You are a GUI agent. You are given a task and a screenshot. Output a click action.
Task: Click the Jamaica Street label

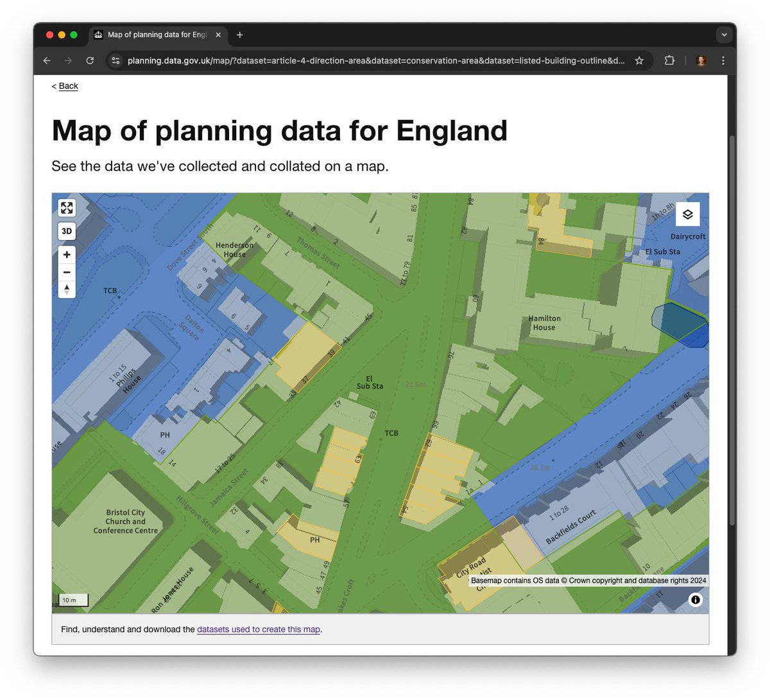(x=229, y=488)
